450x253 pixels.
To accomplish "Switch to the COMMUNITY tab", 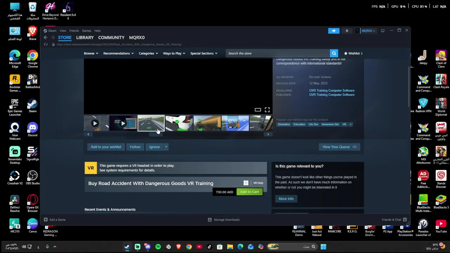I will (x=111, y=38).
